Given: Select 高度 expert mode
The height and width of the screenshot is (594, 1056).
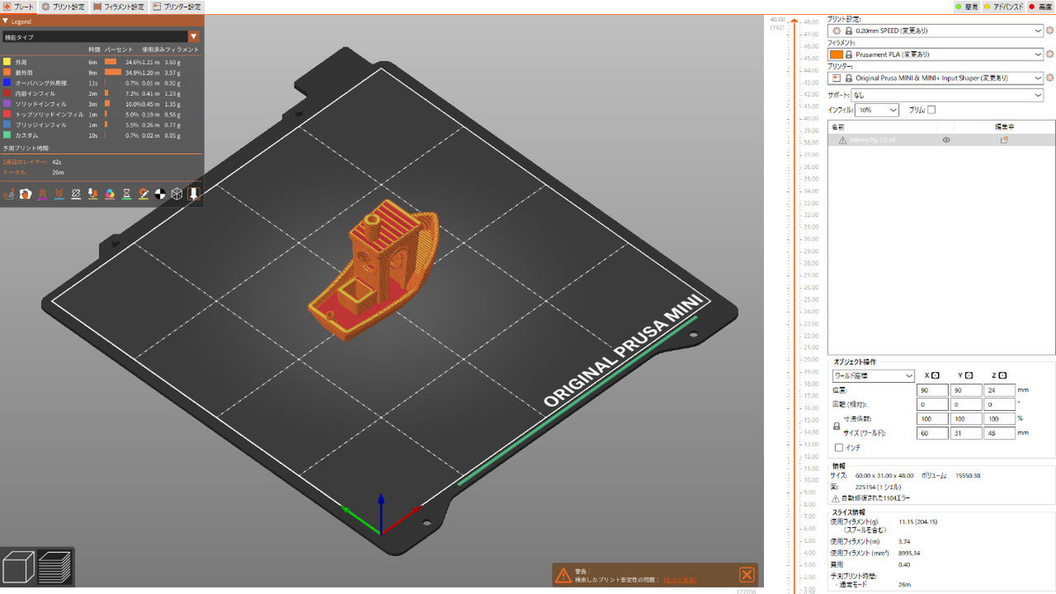Looking at the screenshot, I should [1041, 6].
